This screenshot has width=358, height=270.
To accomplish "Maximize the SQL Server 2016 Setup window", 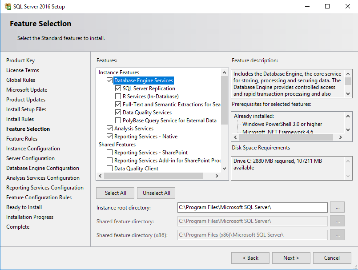I will (327, 6).
